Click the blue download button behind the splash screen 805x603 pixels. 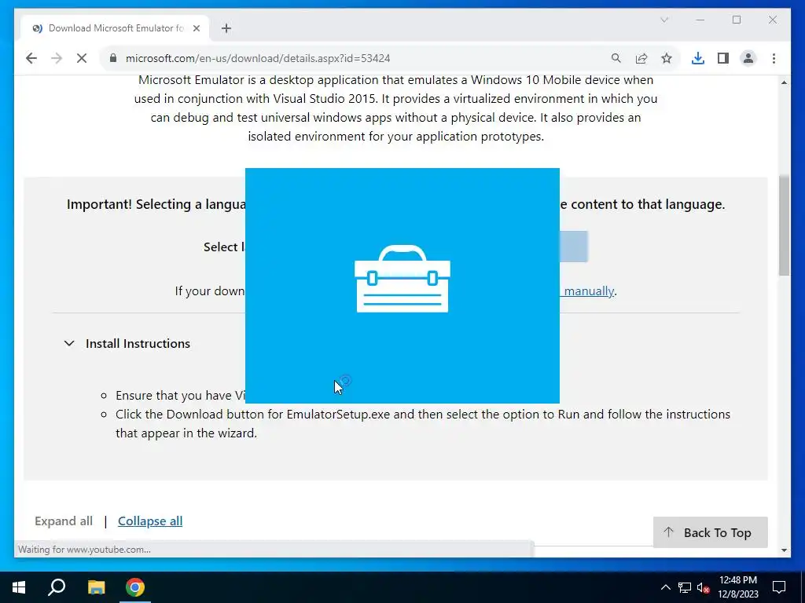pyautogui.click(x=573, y=247)
